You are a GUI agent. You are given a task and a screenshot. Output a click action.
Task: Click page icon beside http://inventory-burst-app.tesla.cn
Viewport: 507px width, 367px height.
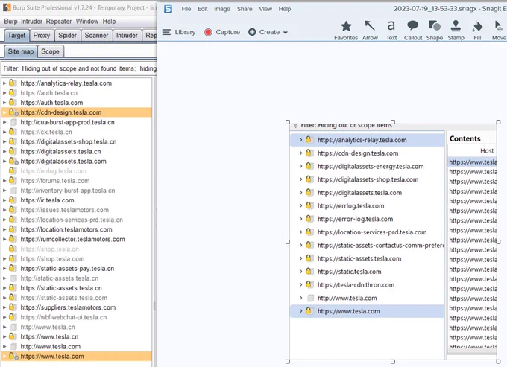13,191
